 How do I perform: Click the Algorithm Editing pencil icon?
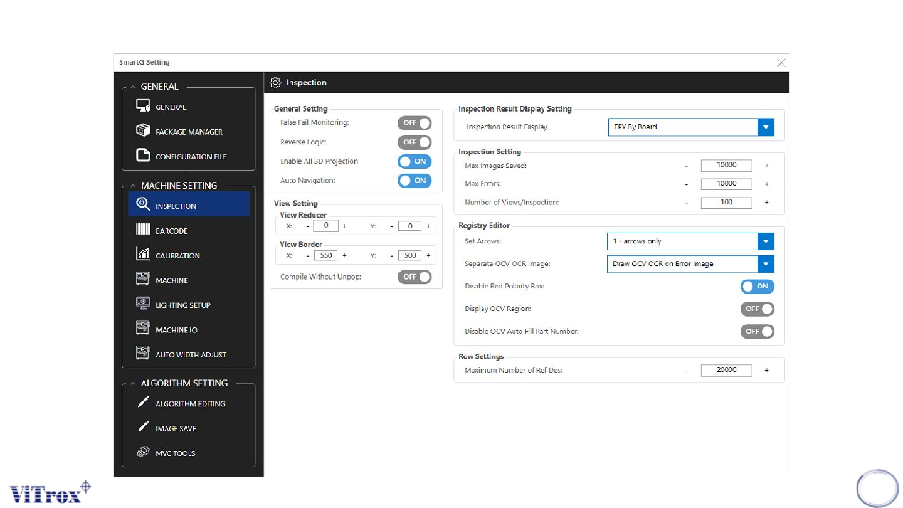click(x=143, y=403)
